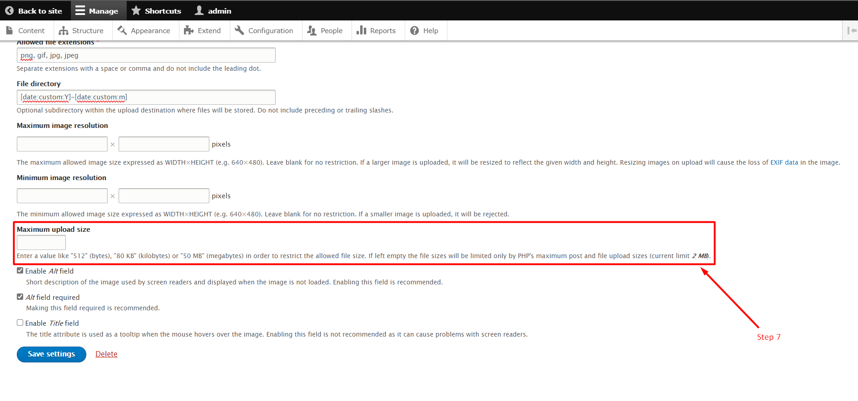Viewport: 858px width, 401px height.
Task: Focus the Maximum upload size field
Action: pos(41,242)
